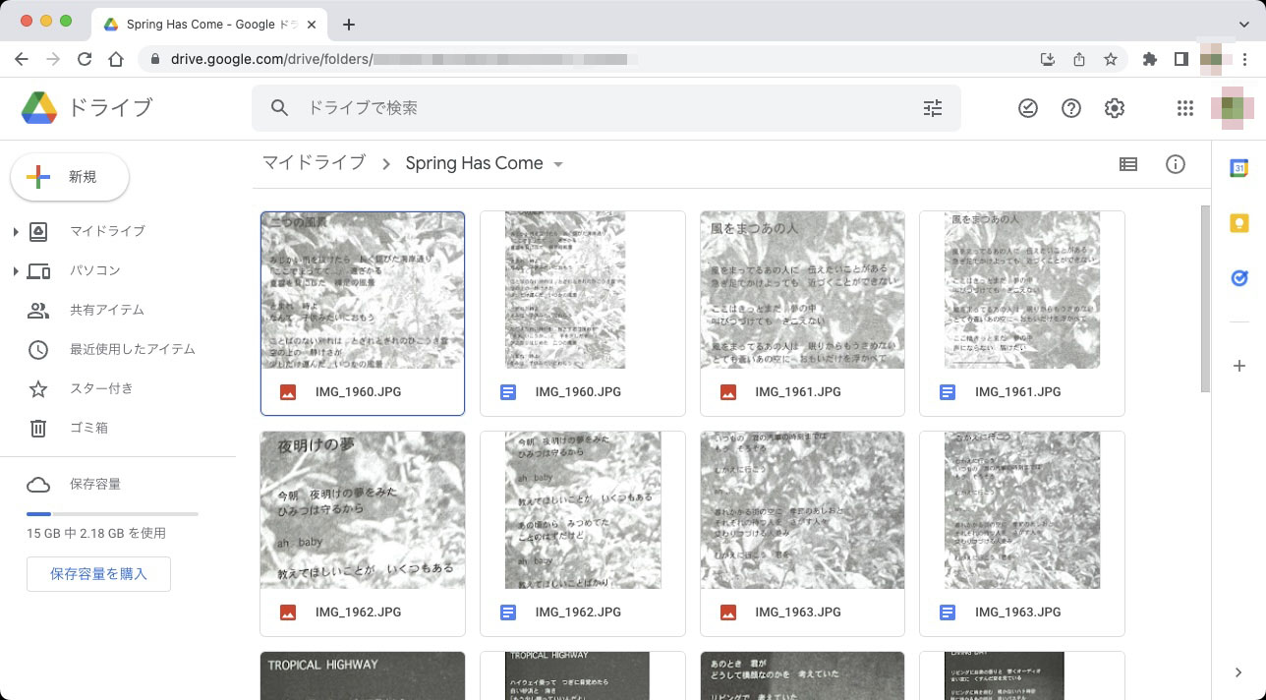Screen dimensions: 1266x700
Task: Expand the マイドライブ tree item
Action: click(x=16, y=231)
